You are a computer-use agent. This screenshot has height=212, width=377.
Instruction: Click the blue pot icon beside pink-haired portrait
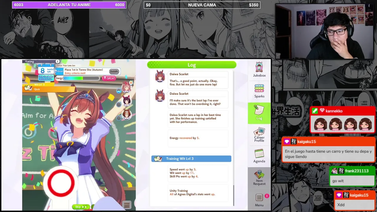(119, 91)
